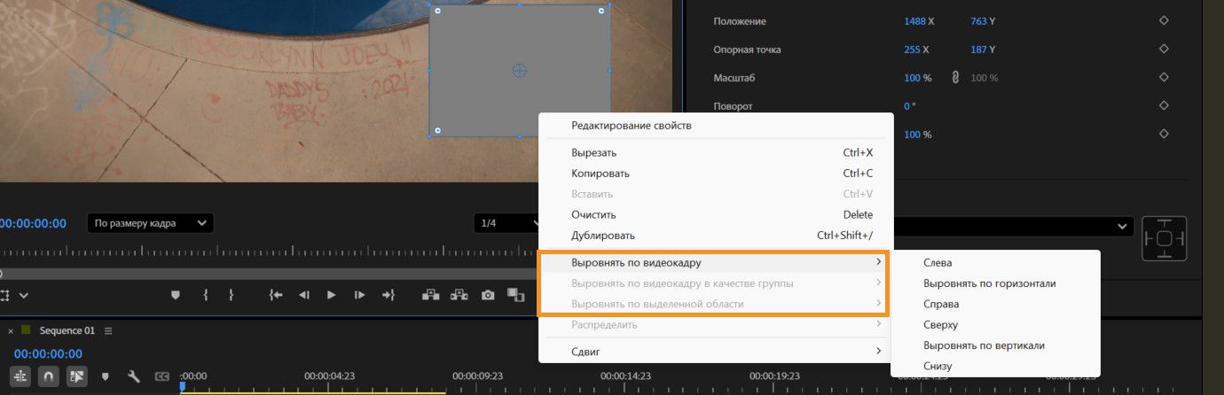Open the 1/4 playback resolution dropdown

point(506,223)
